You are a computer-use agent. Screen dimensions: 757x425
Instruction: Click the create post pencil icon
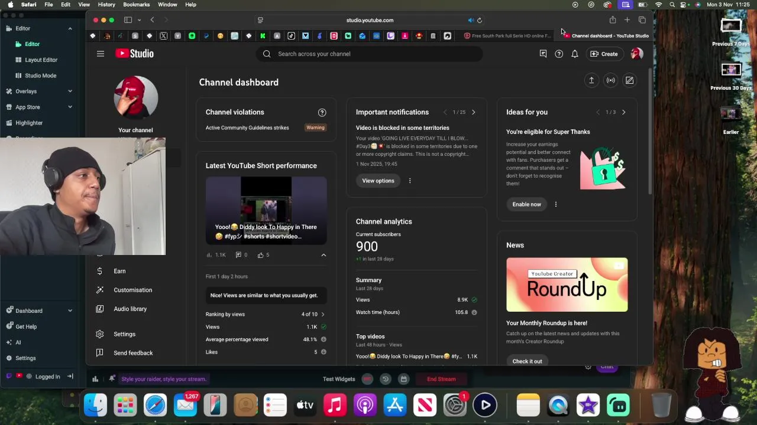pos(629,80)
